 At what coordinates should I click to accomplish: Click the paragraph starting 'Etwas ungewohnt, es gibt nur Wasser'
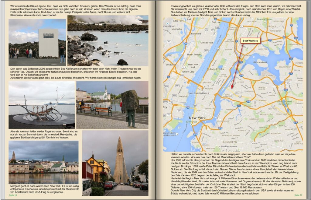click(236, 11)
